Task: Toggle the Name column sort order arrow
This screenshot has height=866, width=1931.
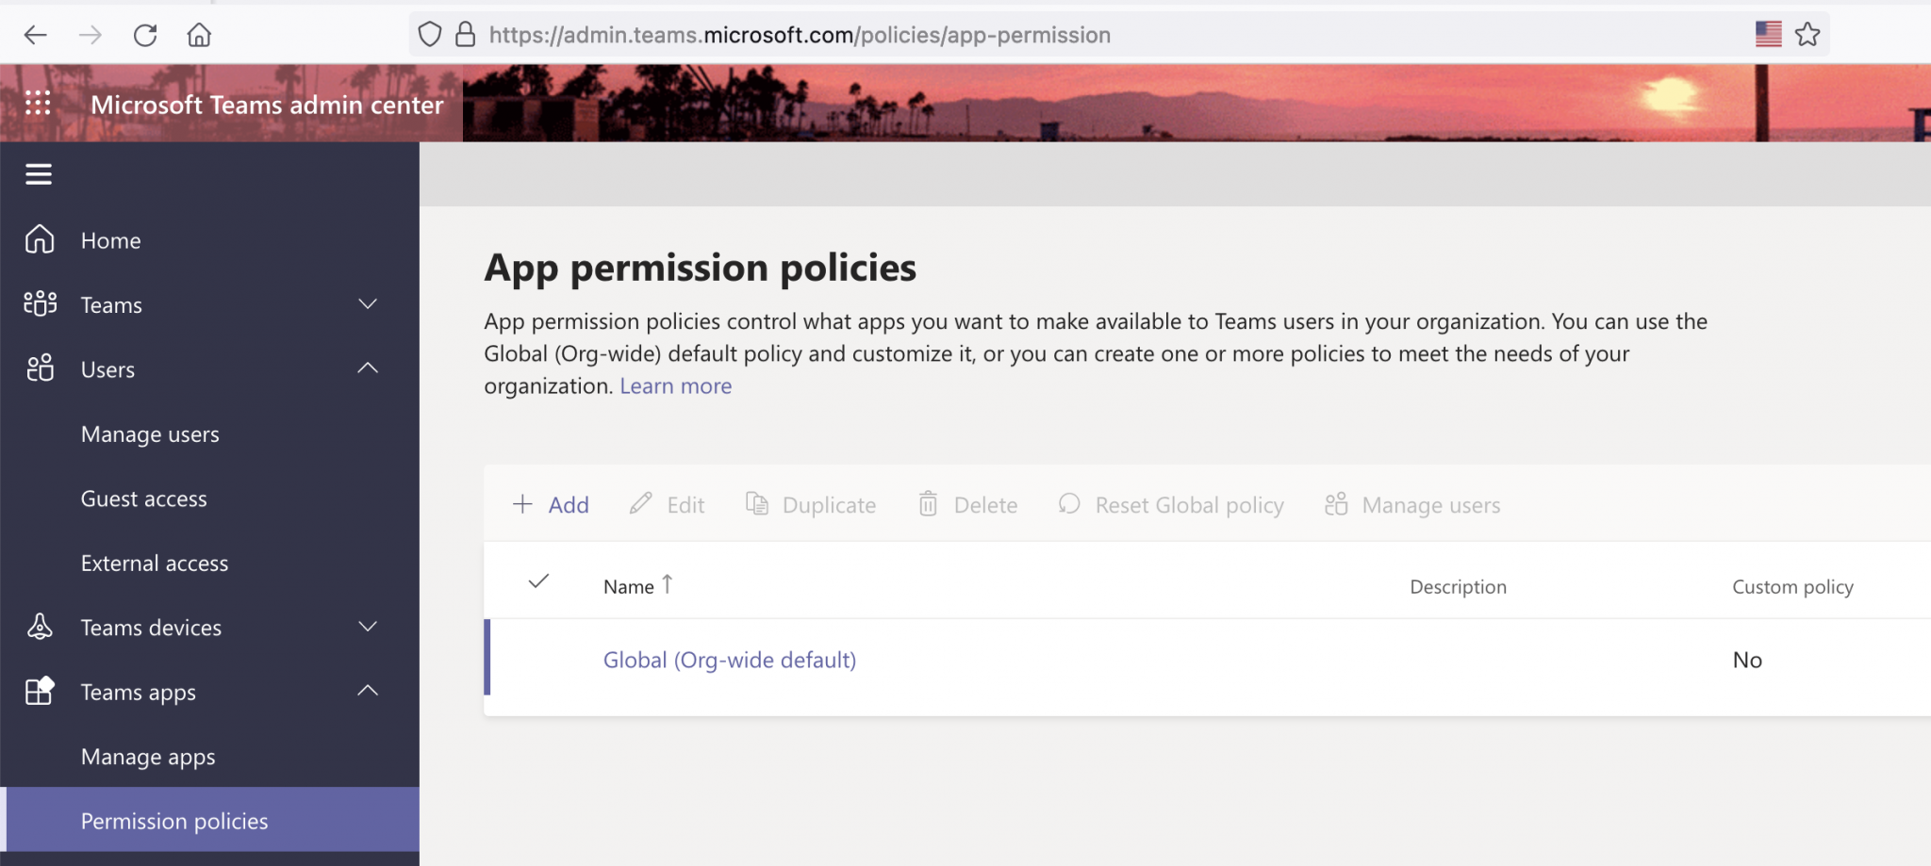Action: coord(668,584)
